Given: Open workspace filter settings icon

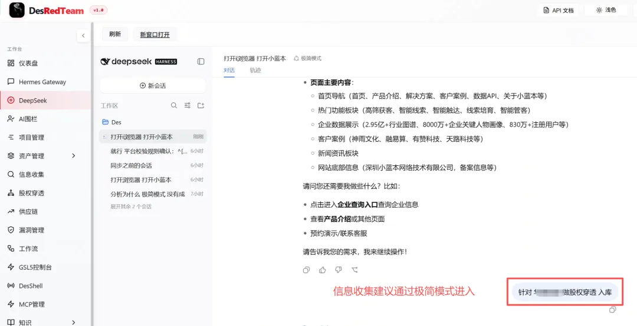Looking at the screenshot, I should [x=188, y=105].
